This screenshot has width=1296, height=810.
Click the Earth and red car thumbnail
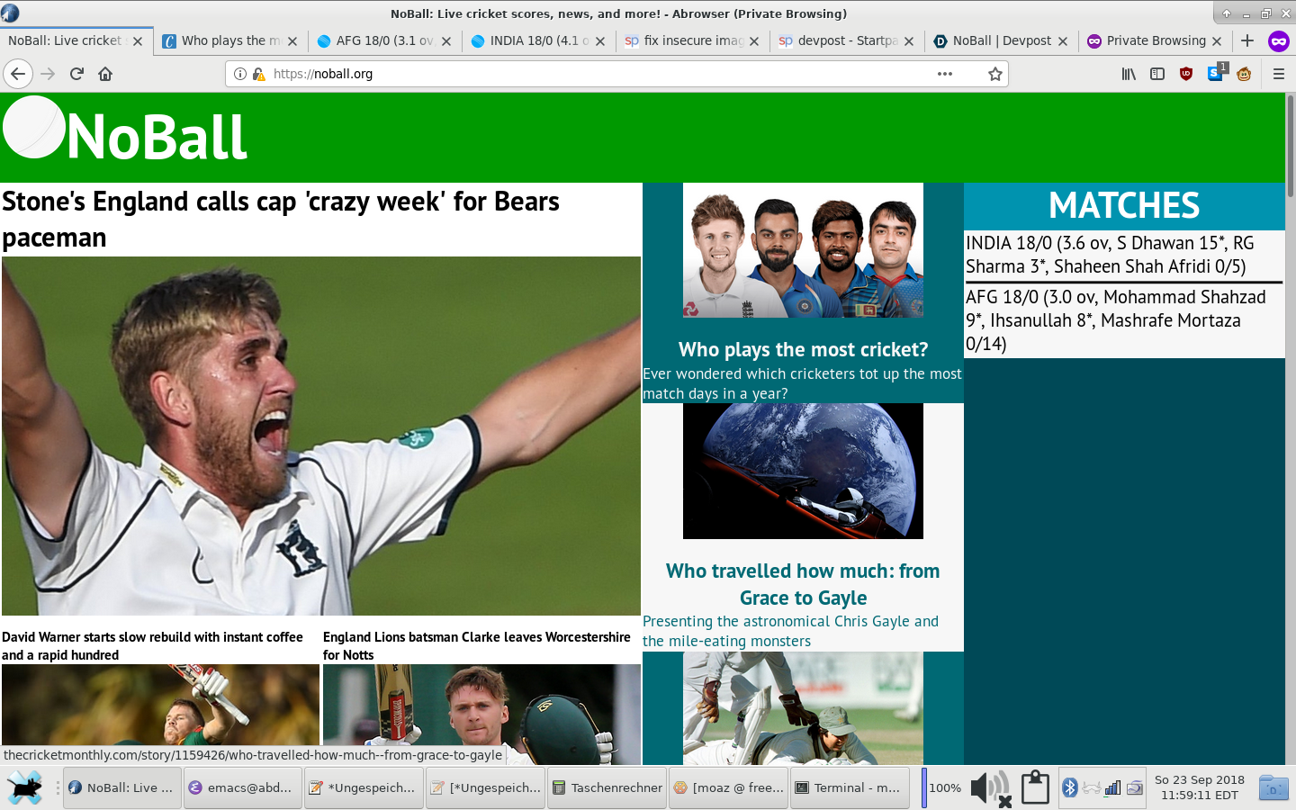pos(803,471)
